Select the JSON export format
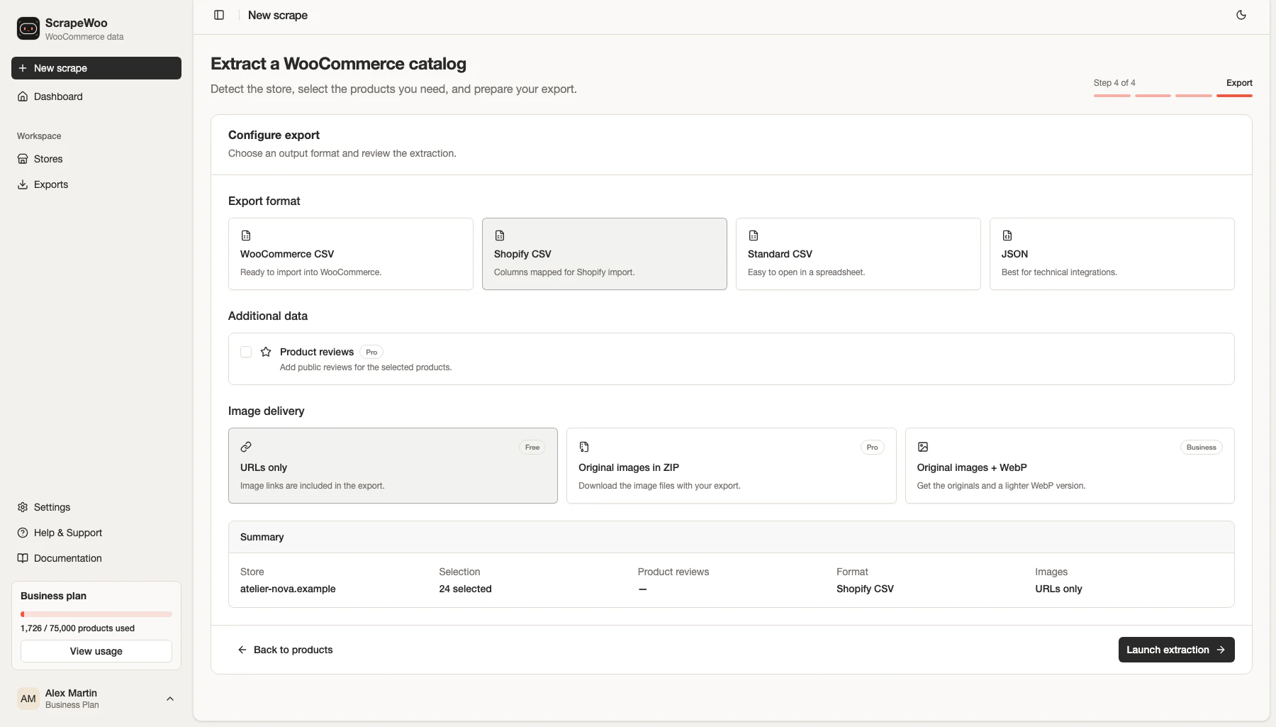1276x727 pixels. [1112, 254]
